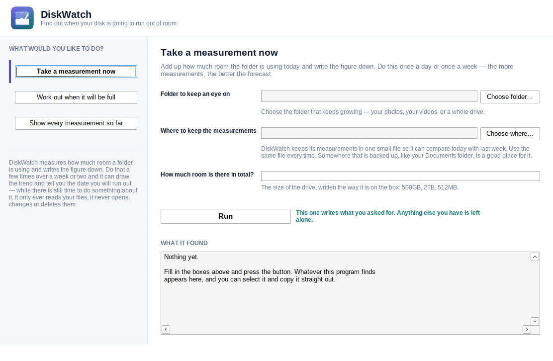Viewport: 553px width, 361px height.
Task: Click the 'Add up how much room' intro paragraph
Action: pyautogui.click(x=337, y=70)
